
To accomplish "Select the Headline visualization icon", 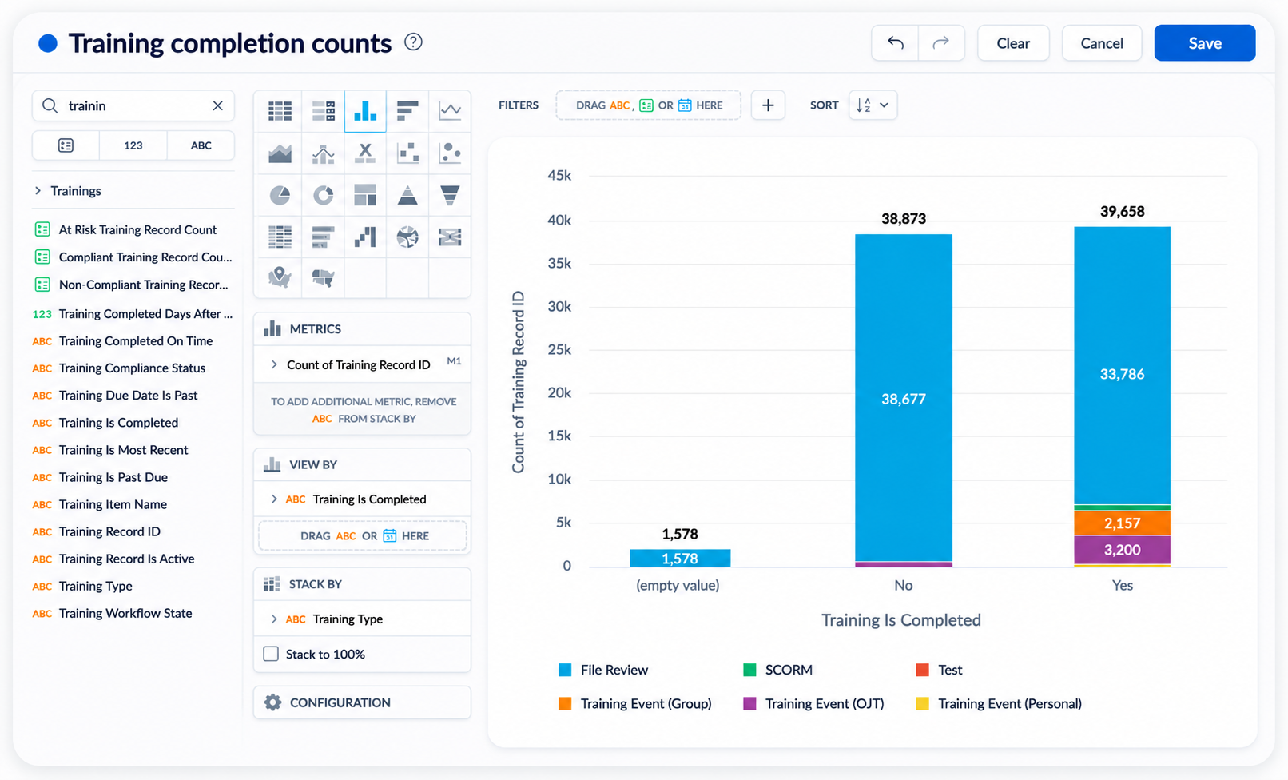I will click(x=365, y=153).
